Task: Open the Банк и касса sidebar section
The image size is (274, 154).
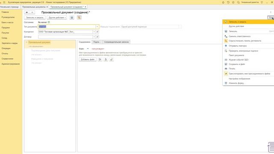Action: tap(8, 22)
